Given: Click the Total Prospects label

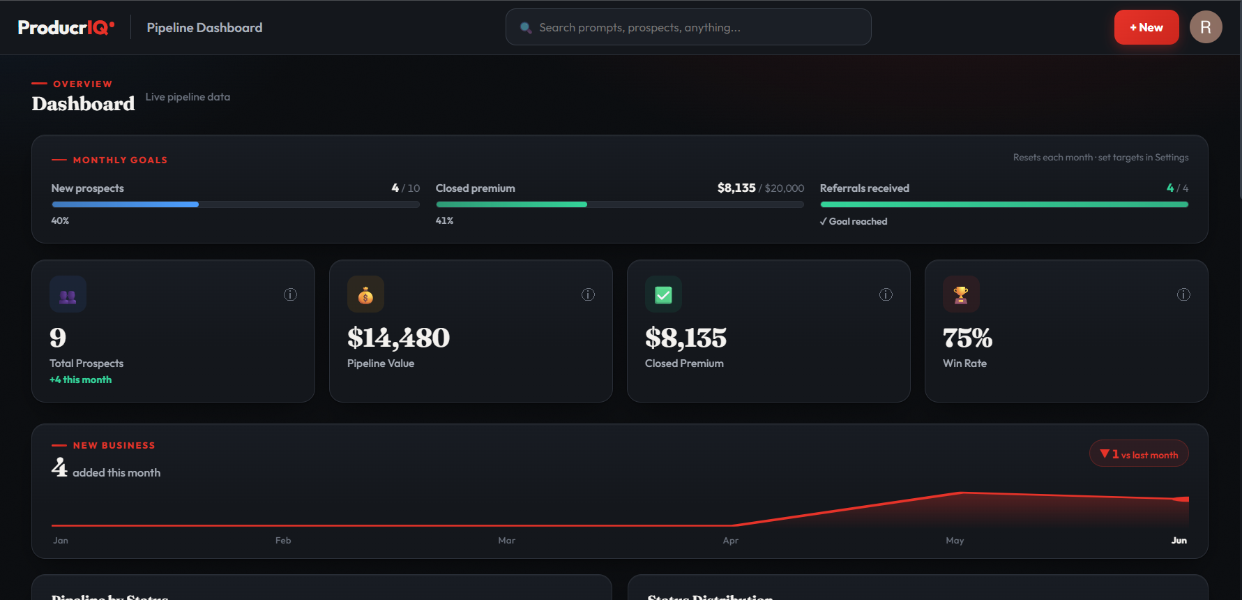Looking at the screenshot, I should [x=86, y=363].
